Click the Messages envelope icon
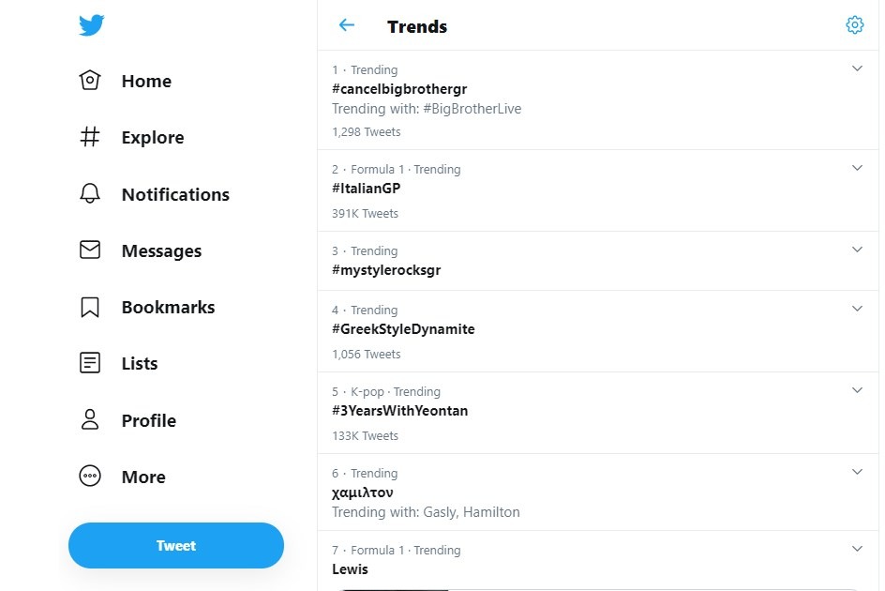The image size is (885, 591). point(90,250)
